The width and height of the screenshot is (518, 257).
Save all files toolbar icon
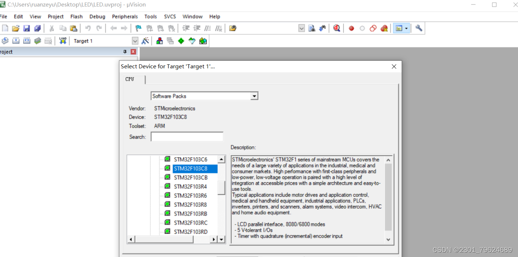point(37,28)
